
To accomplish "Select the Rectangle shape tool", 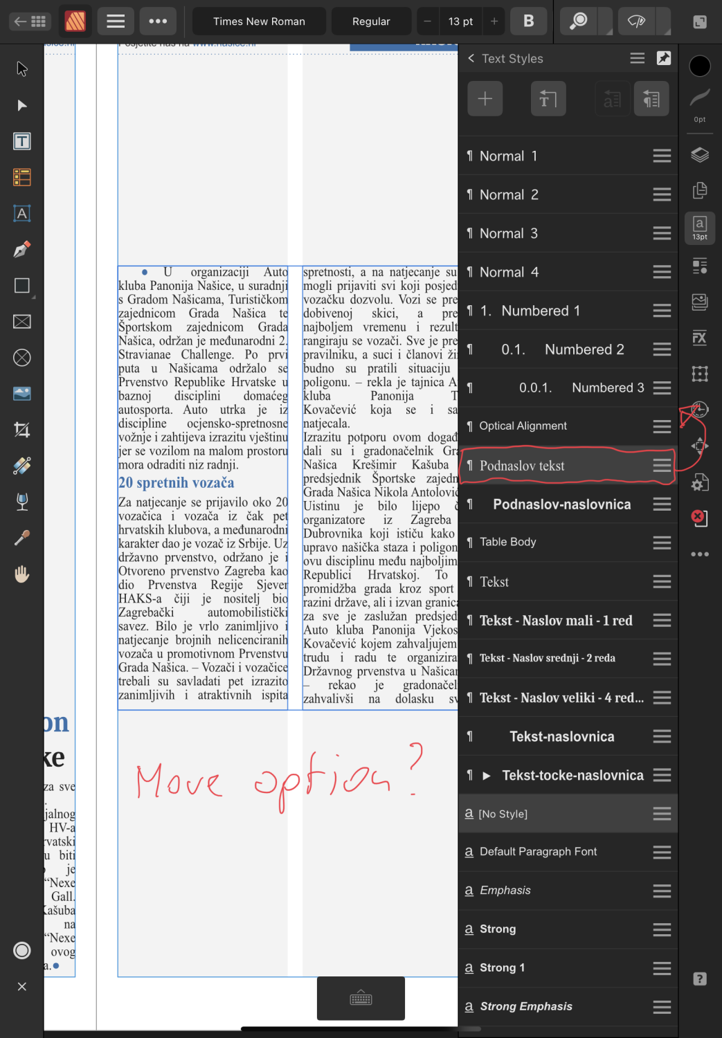I will 22,286.
